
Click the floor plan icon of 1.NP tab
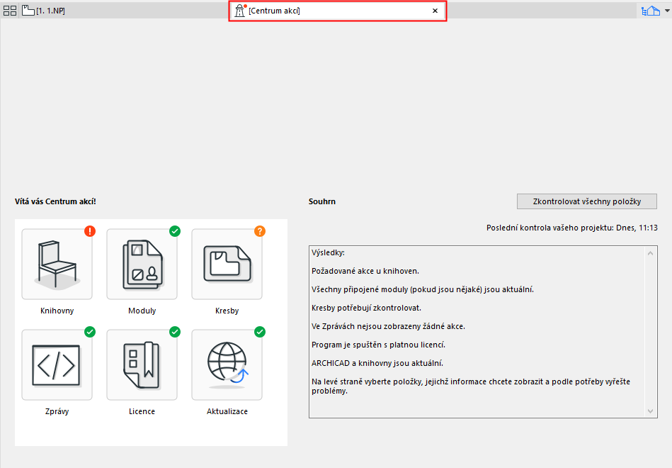click(x=28, y=11)
